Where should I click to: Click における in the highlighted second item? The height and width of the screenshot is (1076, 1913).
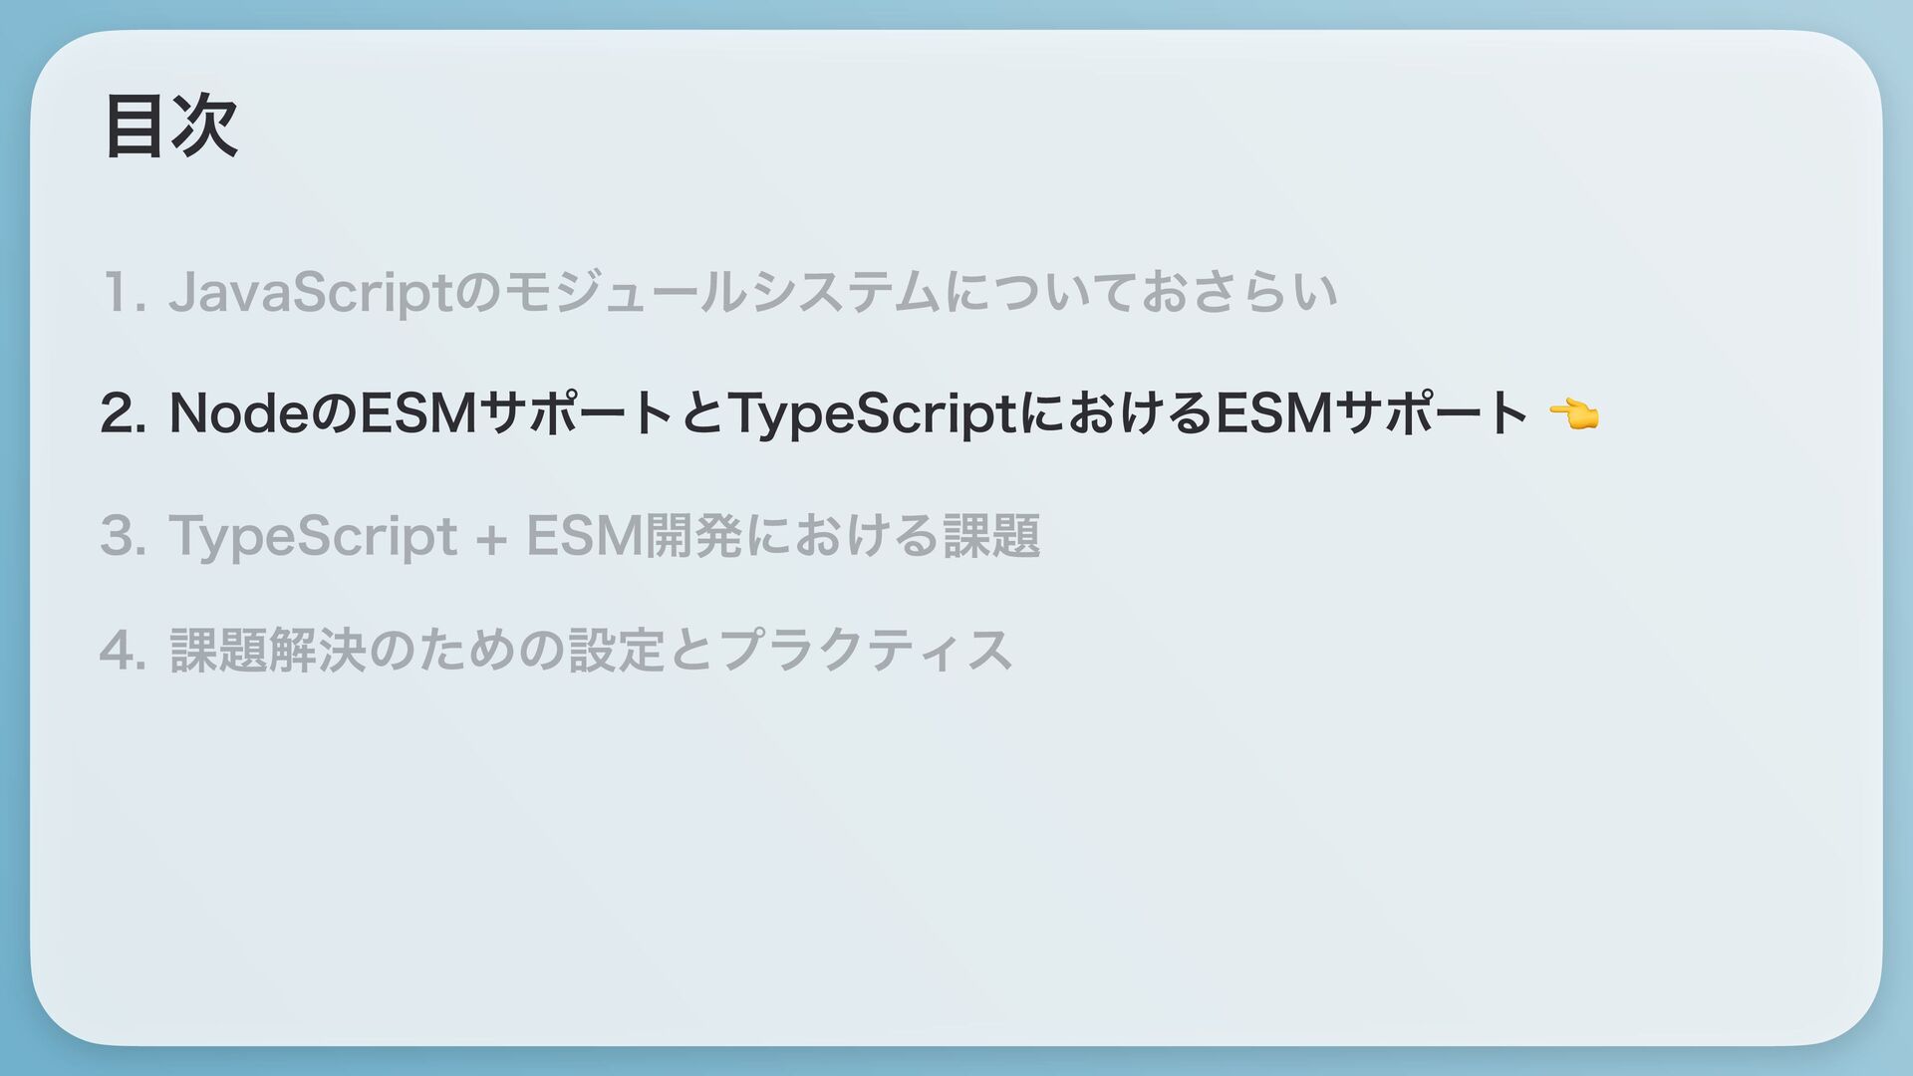coord(1117,413)
